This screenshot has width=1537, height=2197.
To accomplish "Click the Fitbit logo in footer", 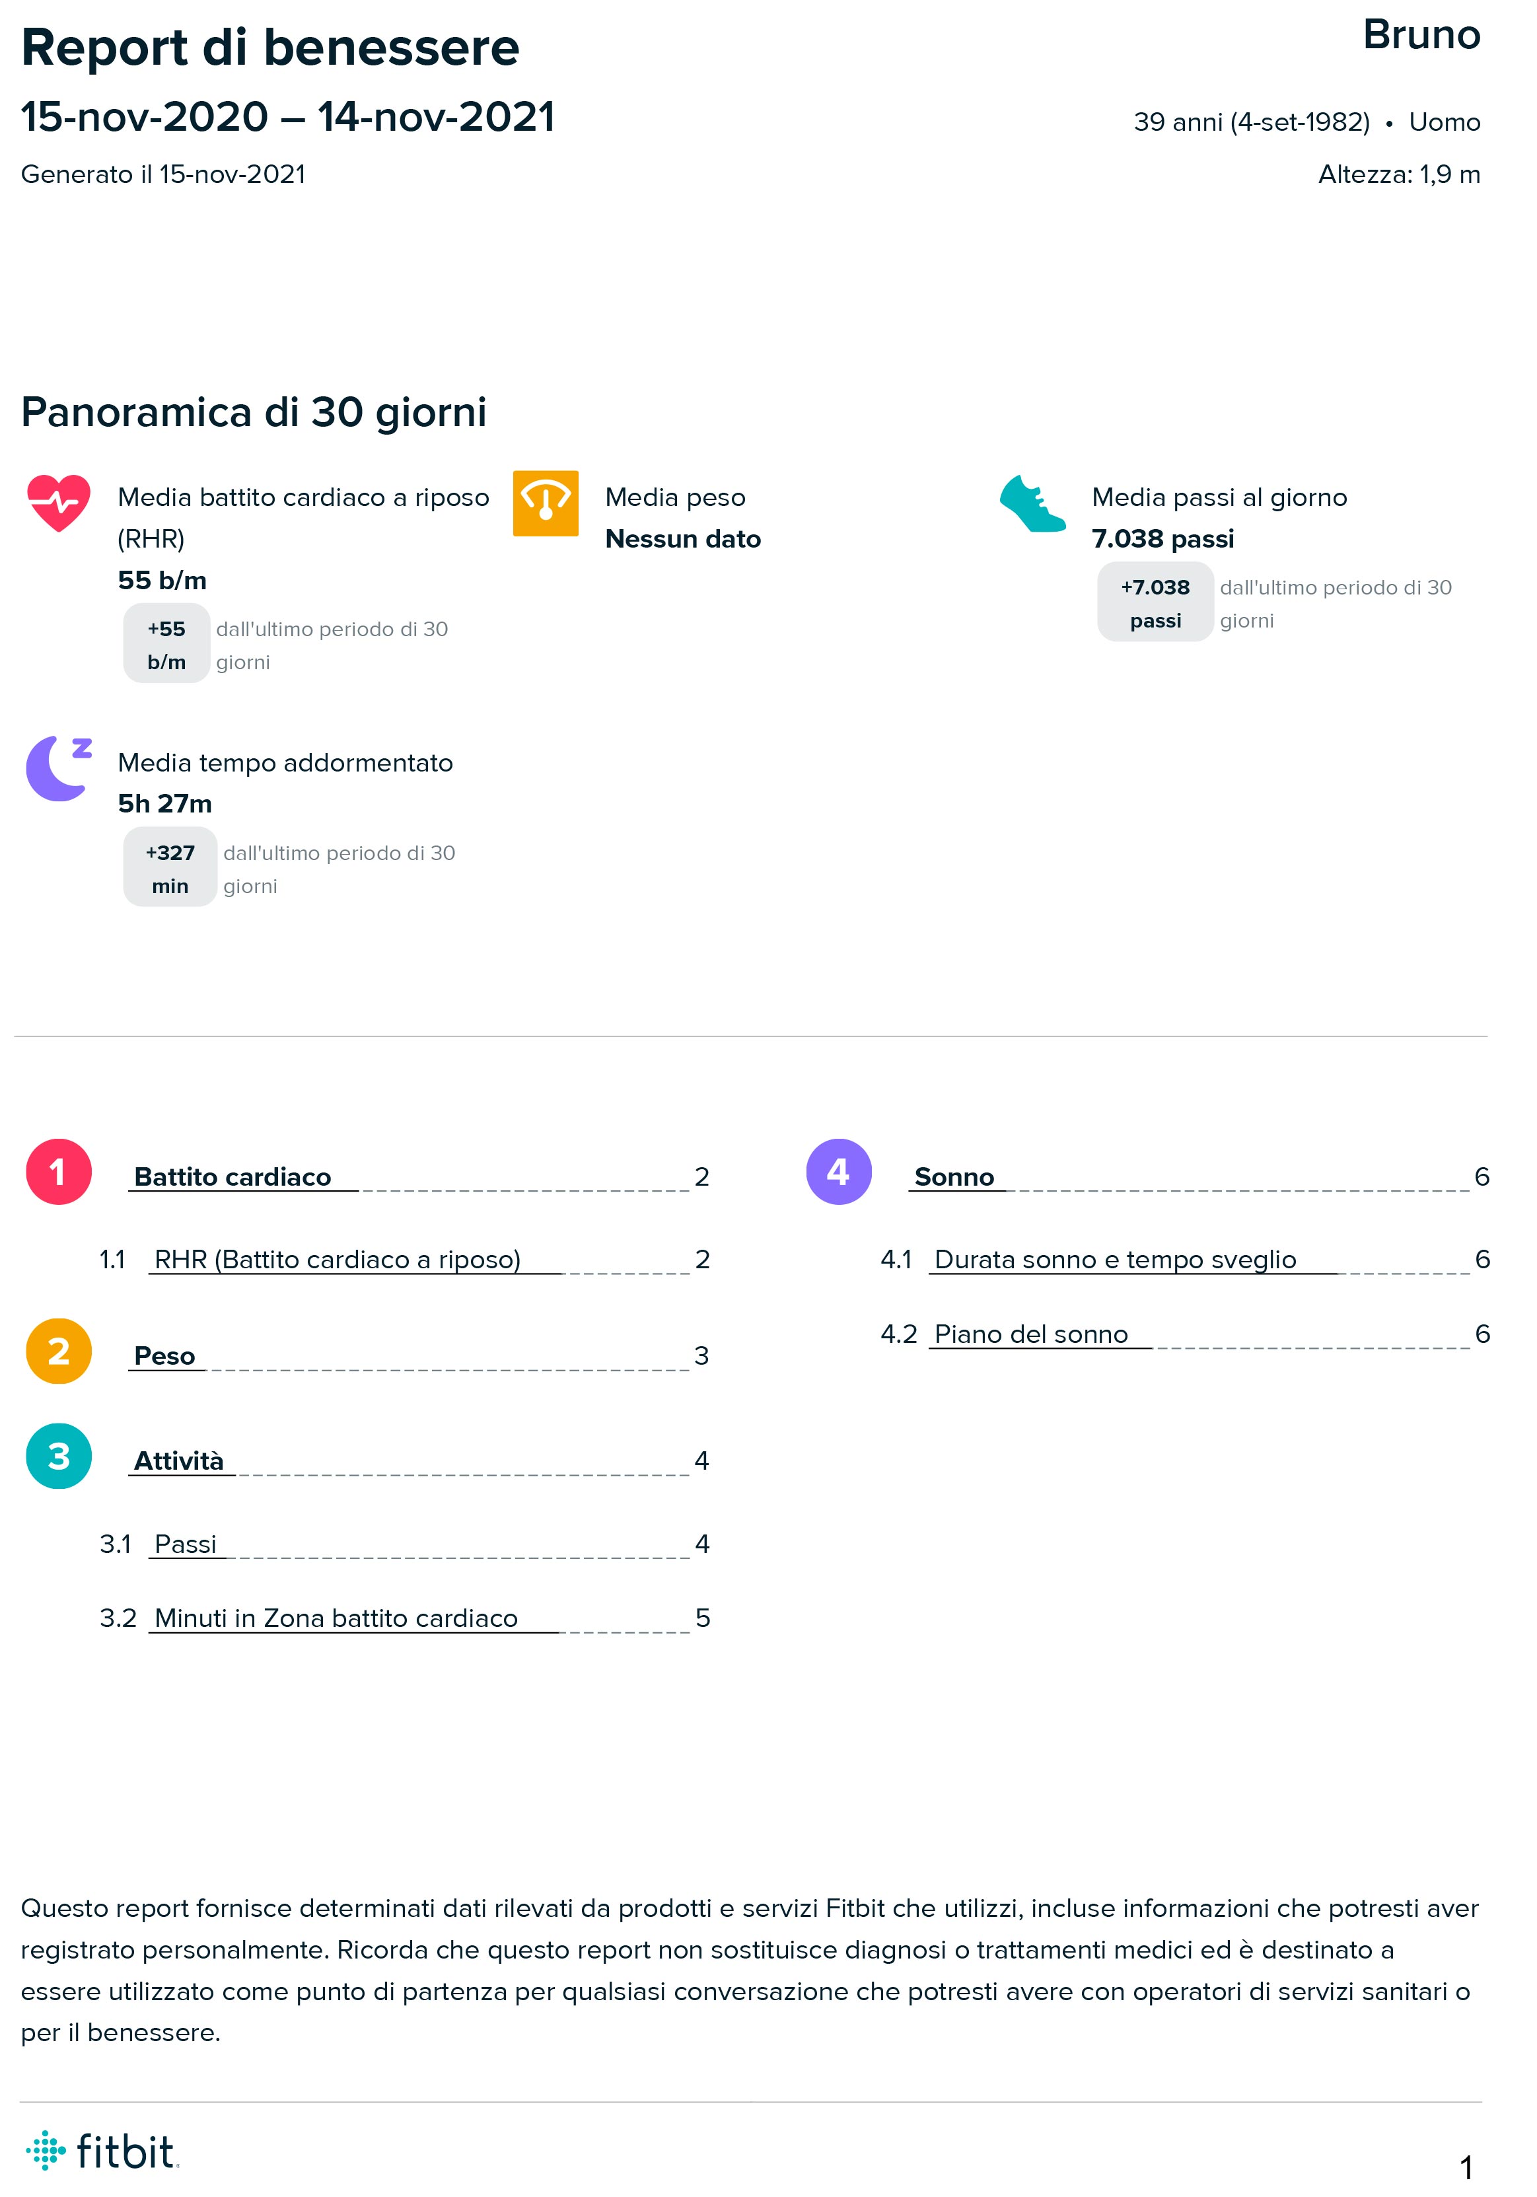I will (x=102, y=2151).
